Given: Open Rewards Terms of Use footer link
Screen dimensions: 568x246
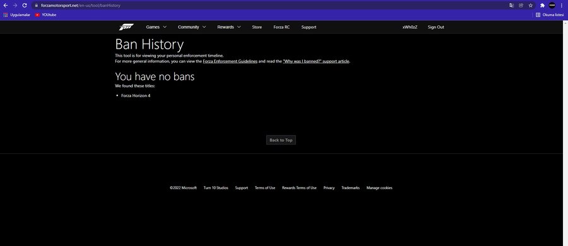Looking at the screenshot, I should (x=299, y=188).
